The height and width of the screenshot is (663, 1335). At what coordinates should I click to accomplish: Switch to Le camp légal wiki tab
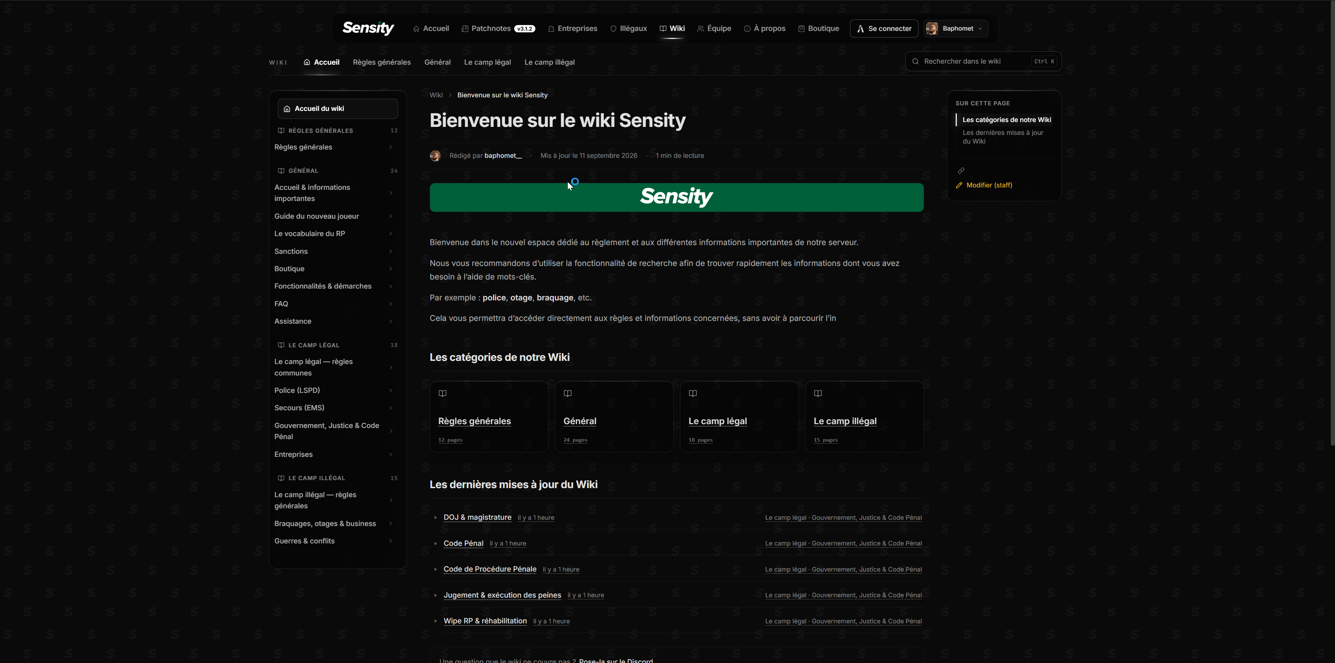pyautogui.click(x=487, y=62)
